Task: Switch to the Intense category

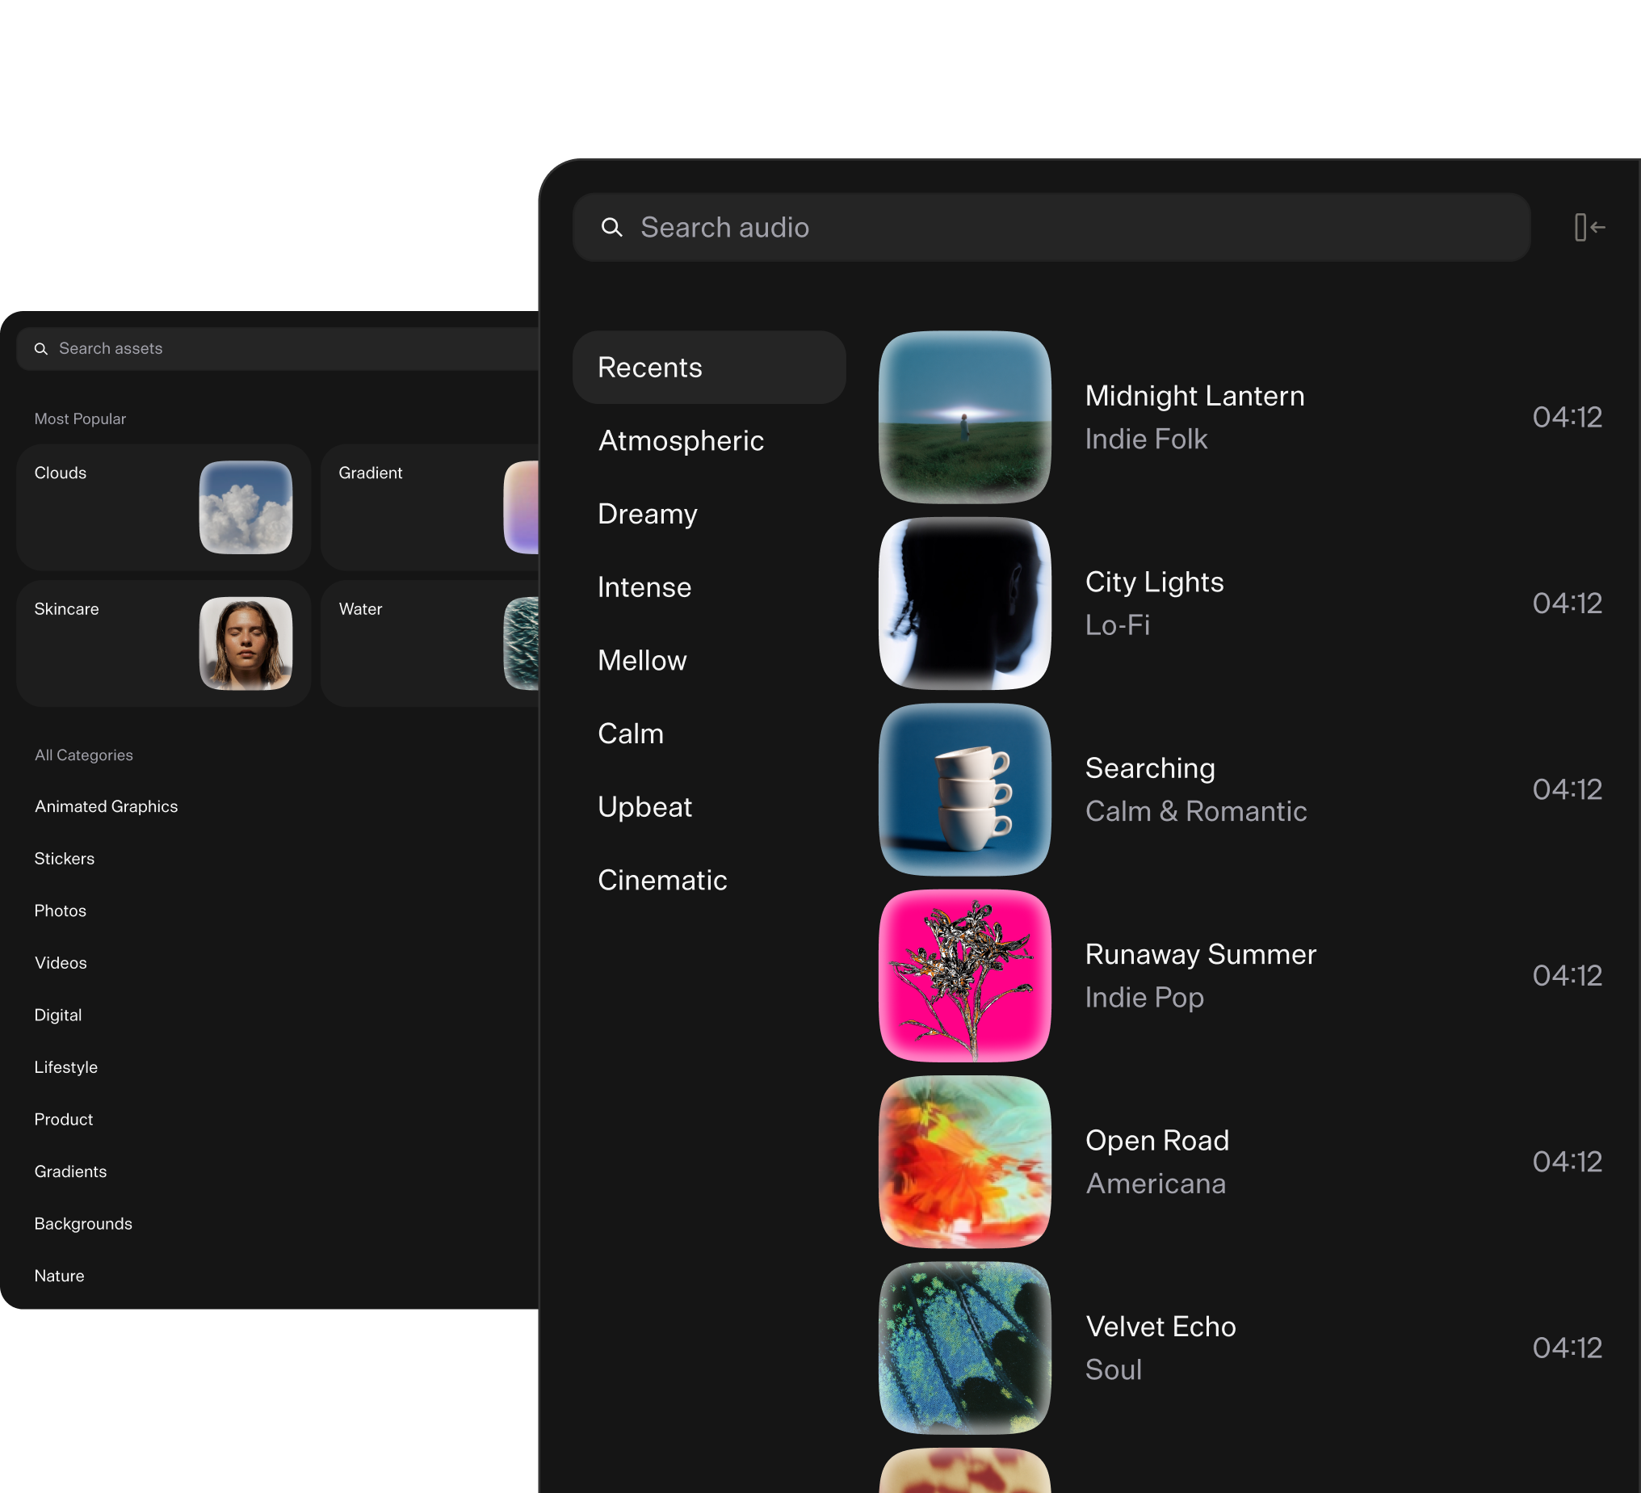Action: tap(644, 587)
